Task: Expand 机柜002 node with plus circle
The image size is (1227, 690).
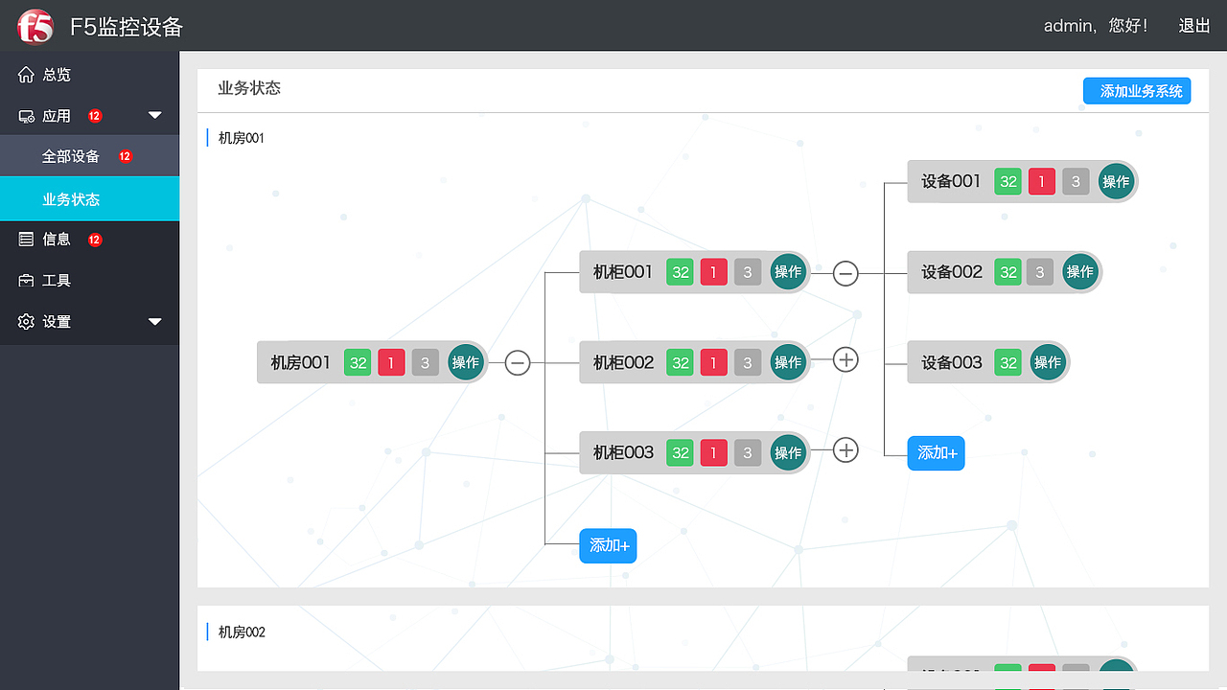Action: (845, 359)
